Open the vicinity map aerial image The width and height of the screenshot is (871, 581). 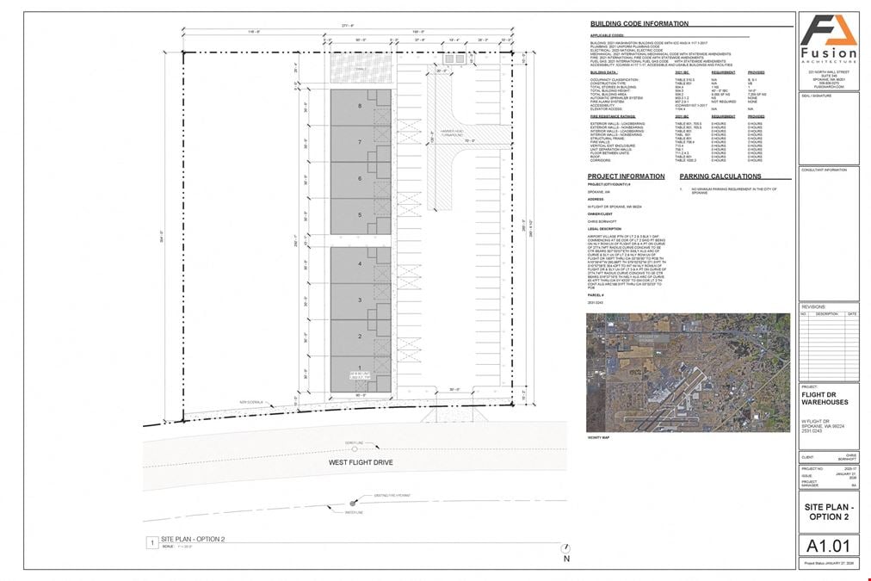688,372
